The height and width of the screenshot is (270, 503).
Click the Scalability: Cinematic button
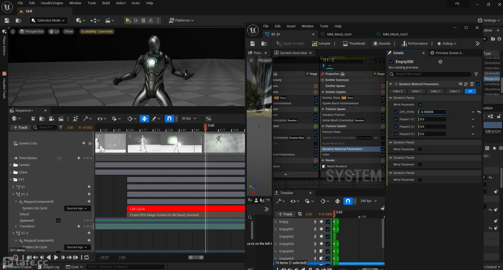coord(97,32)
